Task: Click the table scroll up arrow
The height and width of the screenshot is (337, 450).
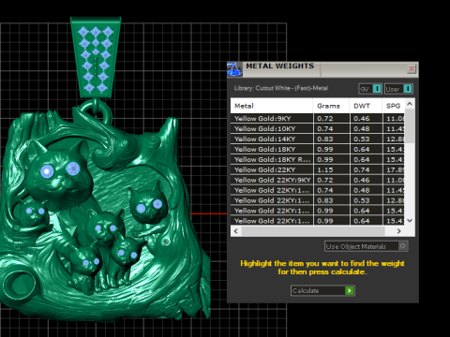Action: click(x=410, y=103)
